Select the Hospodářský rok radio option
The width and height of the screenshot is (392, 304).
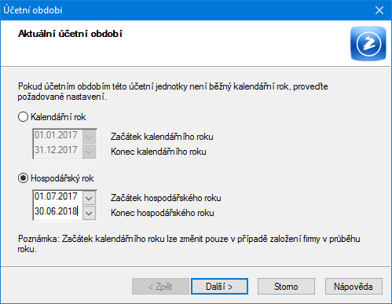pyautogui.click(x=23, y=178)
